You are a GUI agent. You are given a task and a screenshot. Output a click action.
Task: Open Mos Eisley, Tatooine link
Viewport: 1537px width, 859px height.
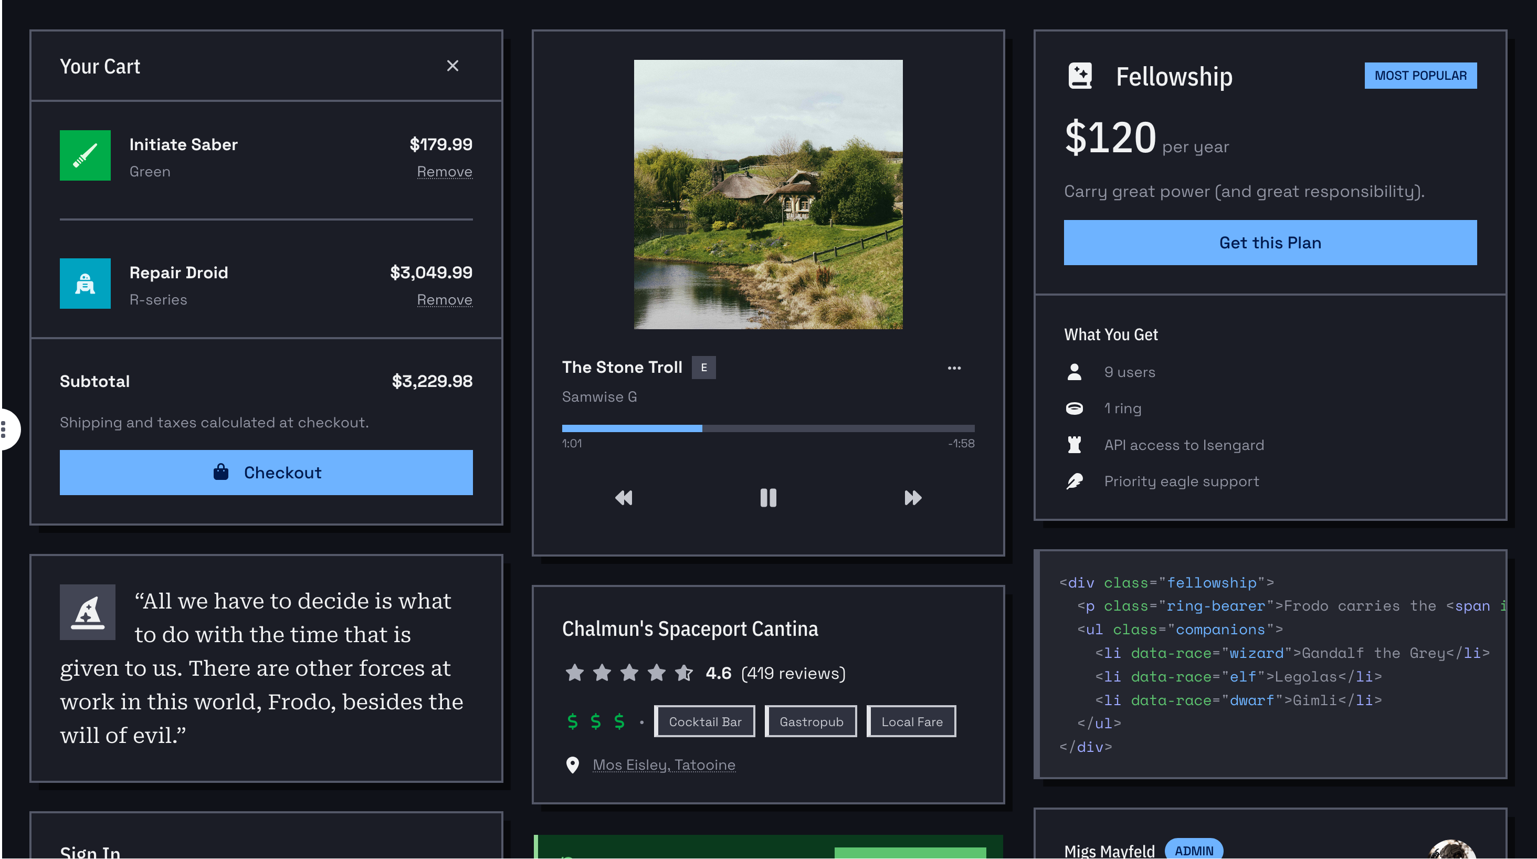pyautogui.click(x=664, y=764)
